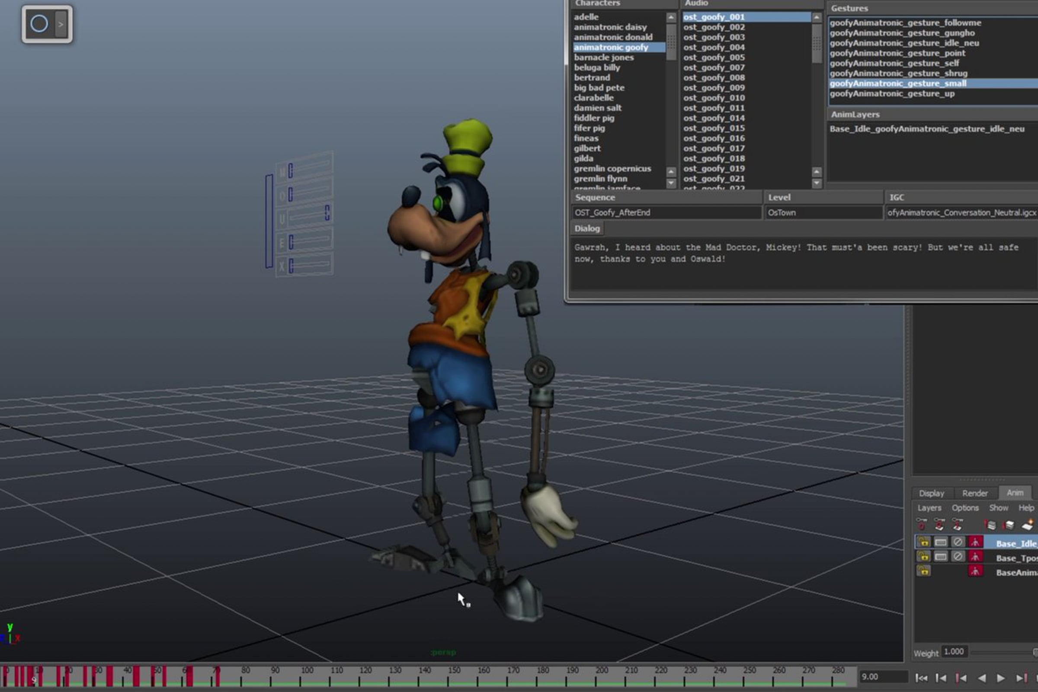1038x692 pixels.
Task: Click the circle icon in the viewport corner
Action: pyautogui.click(x=39, y=24)
